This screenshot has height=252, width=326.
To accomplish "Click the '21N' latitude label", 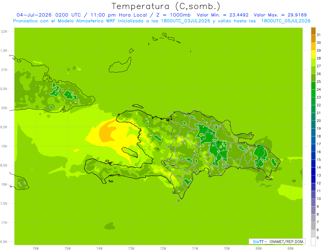I will [4, 70].
